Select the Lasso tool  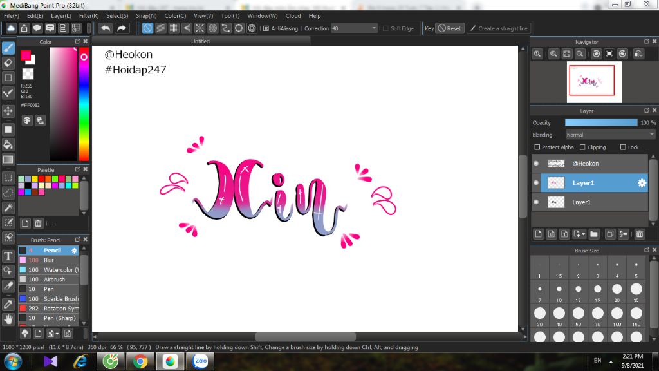(x=8, y=193)
